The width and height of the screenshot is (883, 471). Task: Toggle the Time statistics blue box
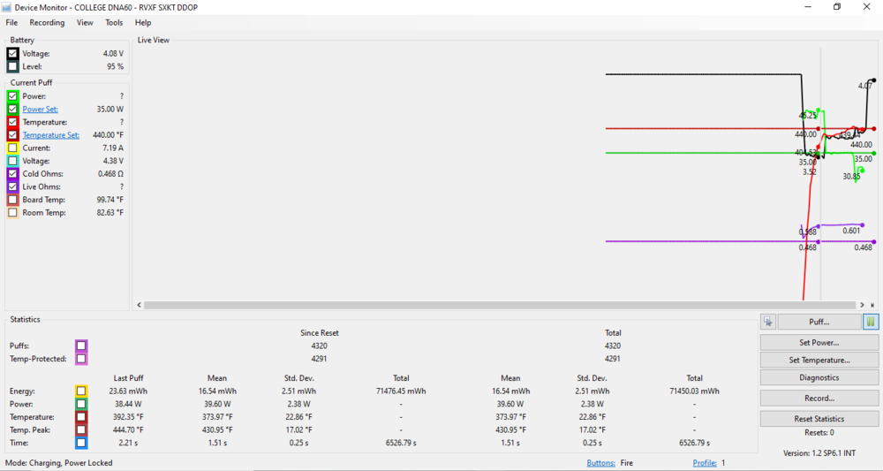[81, 442]
